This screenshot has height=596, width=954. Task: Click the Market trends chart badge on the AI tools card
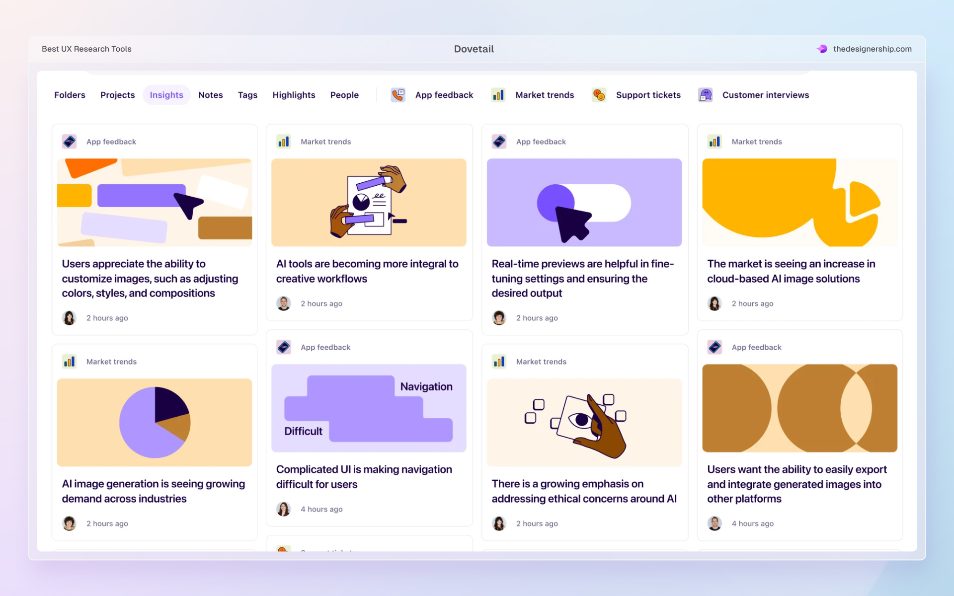pyautogui.click(x=284, y=141)
